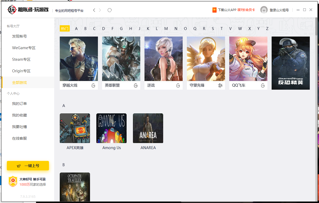Click 登录山火租号 login link
The height and width of the screenshot is (203, 319).
(x=279, y=10)
